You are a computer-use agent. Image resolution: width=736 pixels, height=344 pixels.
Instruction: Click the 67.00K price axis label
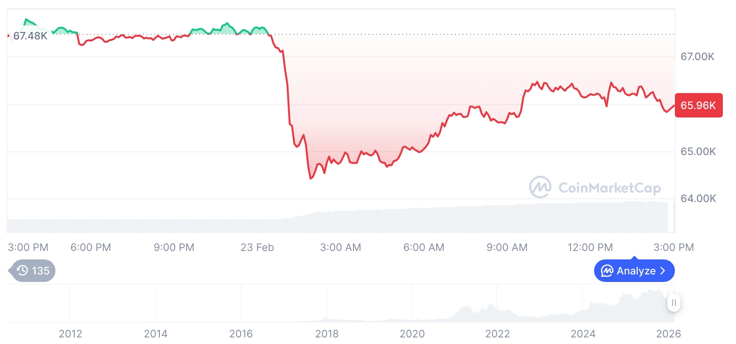698,57
